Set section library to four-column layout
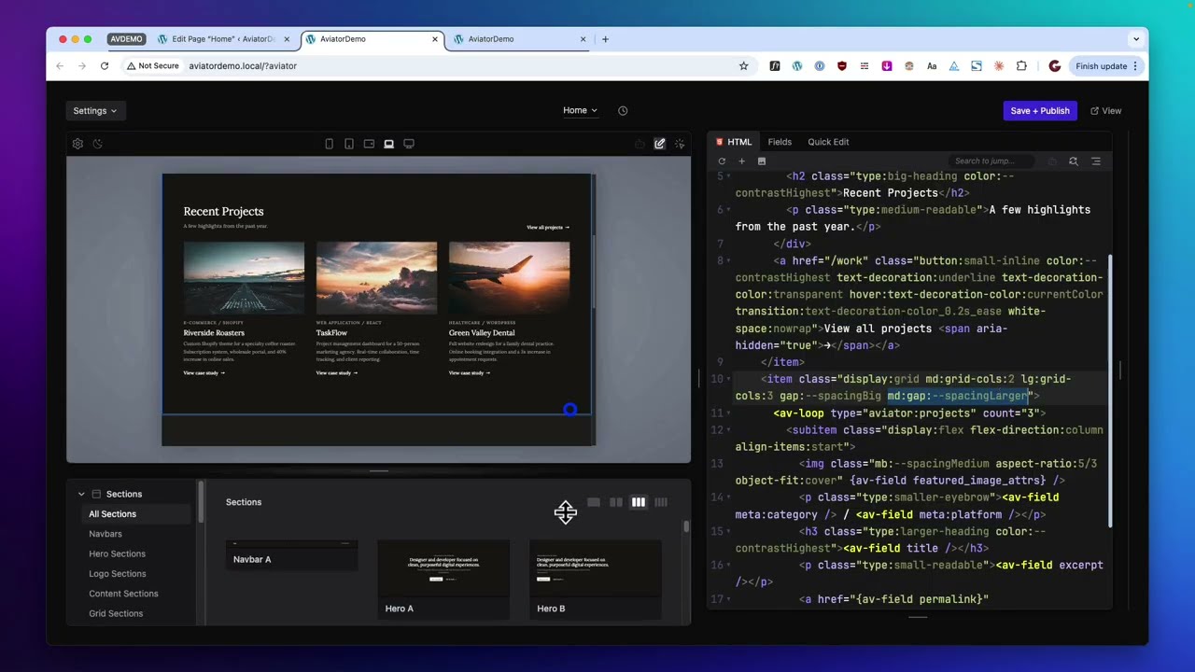Image resolution: width=1195 pixels, height=672 pixels. (x=661, y=502)
